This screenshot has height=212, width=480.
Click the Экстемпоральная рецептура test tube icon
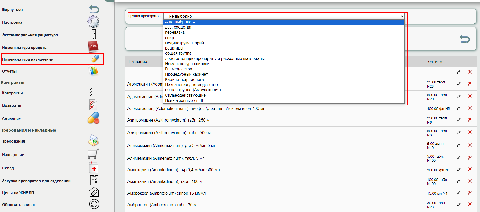click(94, 34)
